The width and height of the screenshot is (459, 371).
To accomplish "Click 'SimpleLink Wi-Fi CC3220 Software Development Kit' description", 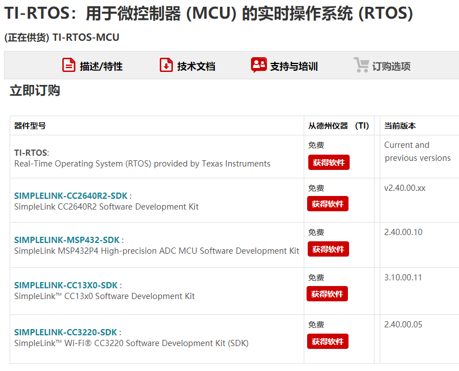I will tap(131, 343).
